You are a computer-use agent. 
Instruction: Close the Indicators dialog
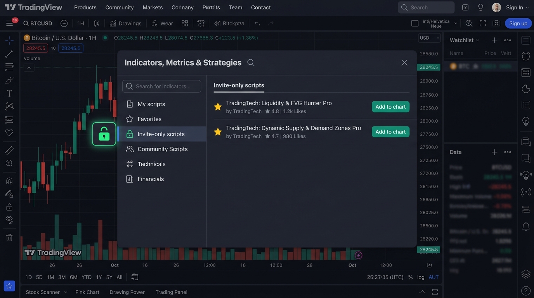tap(404, 62)
